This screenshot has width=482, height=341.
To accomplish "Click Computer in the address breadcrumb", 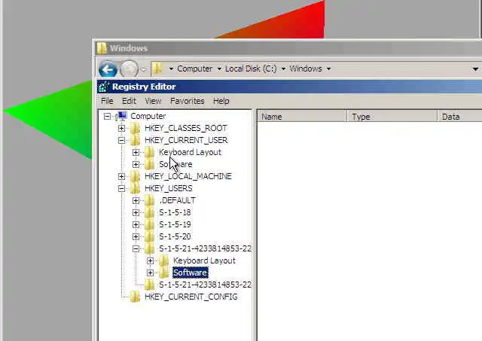I will [x=194, y=69].
